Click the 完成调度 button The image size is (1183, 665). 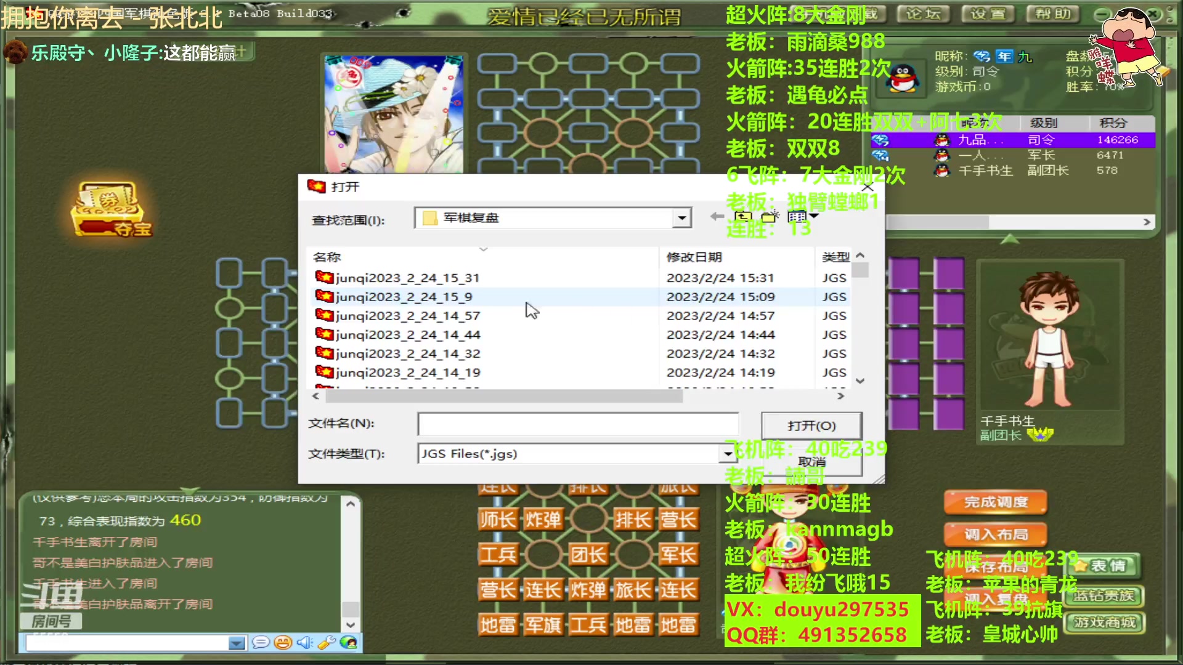996,502
